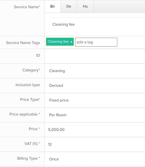Open the Hu language tab
This screenshot has height=167, width=145.
coord(85,6)
